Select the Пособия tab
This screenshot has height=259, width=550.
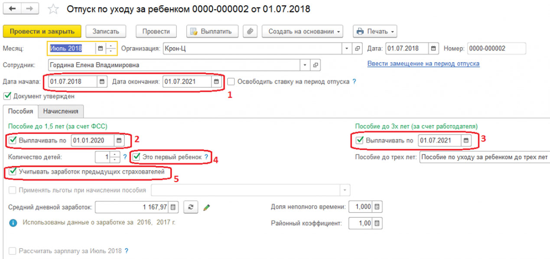(21, 111)
